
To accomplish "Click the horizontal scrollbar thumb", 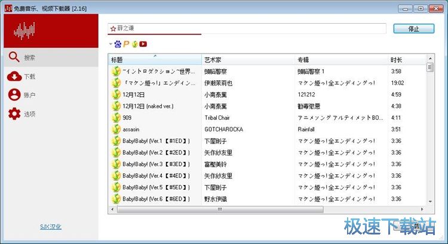I will (x=220, y=209).
